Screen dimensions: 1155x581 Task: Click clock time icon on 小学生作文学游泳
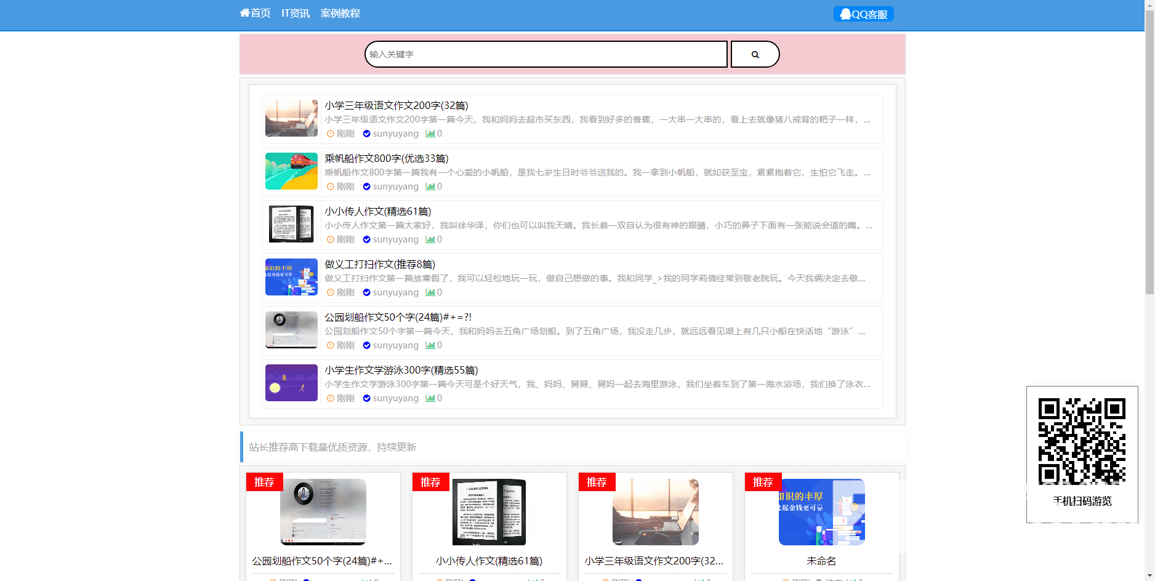point(331,399)
